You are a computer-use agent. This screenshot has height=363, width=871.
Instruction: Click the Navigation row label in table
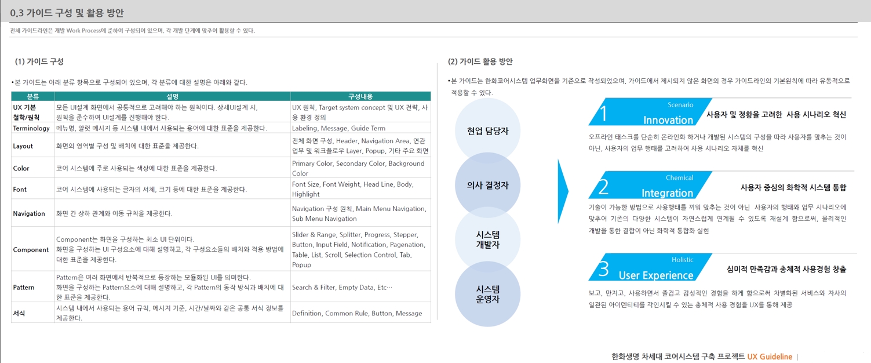(29, 213)
